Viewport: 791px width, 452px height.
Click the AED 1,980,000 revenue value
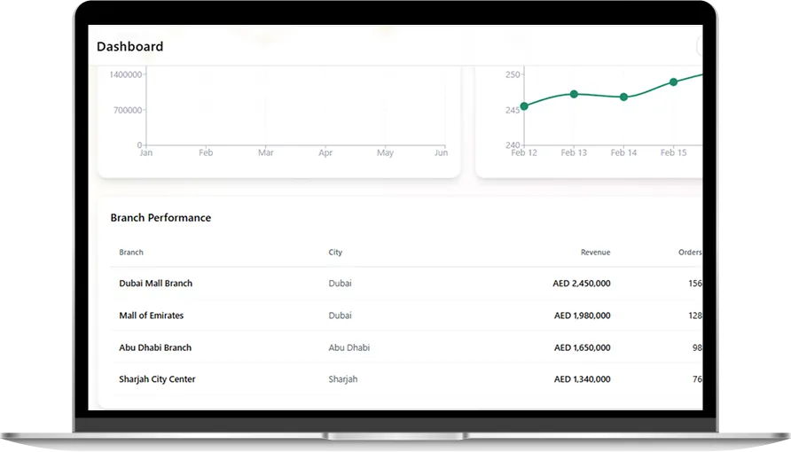(582, 316)
